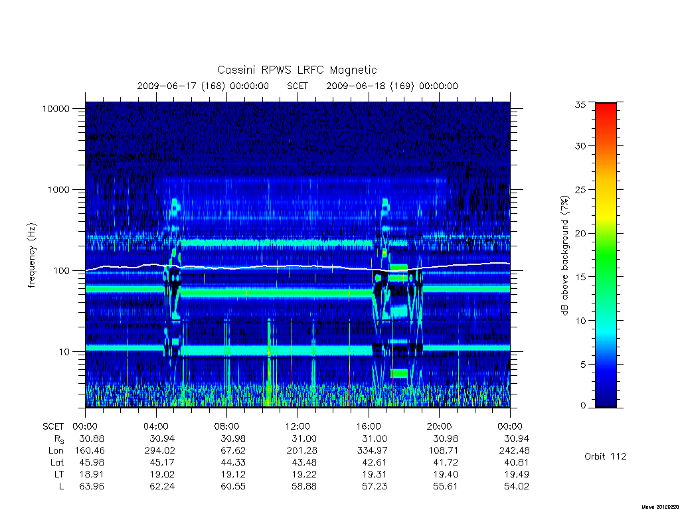Click the L value 54.02

(x=517, y=487)
